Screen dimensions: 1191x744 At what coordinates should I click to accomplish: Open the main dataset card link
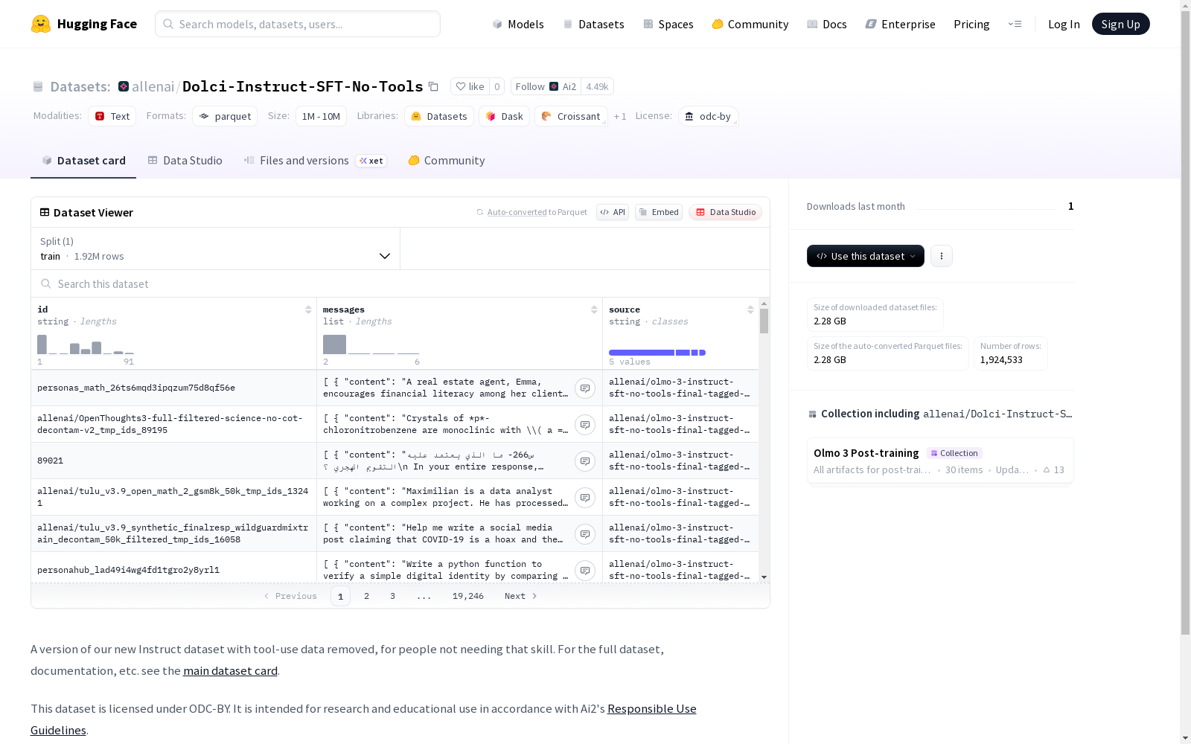(230, 670)
